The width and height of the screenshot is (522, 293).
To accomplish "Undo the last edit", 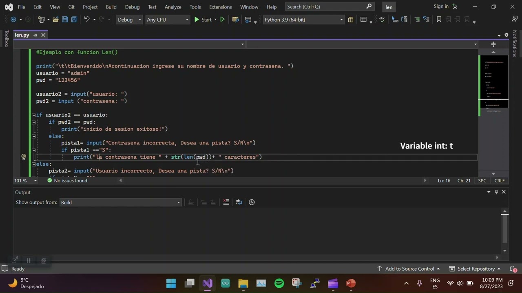I will (x=86, y=20).
